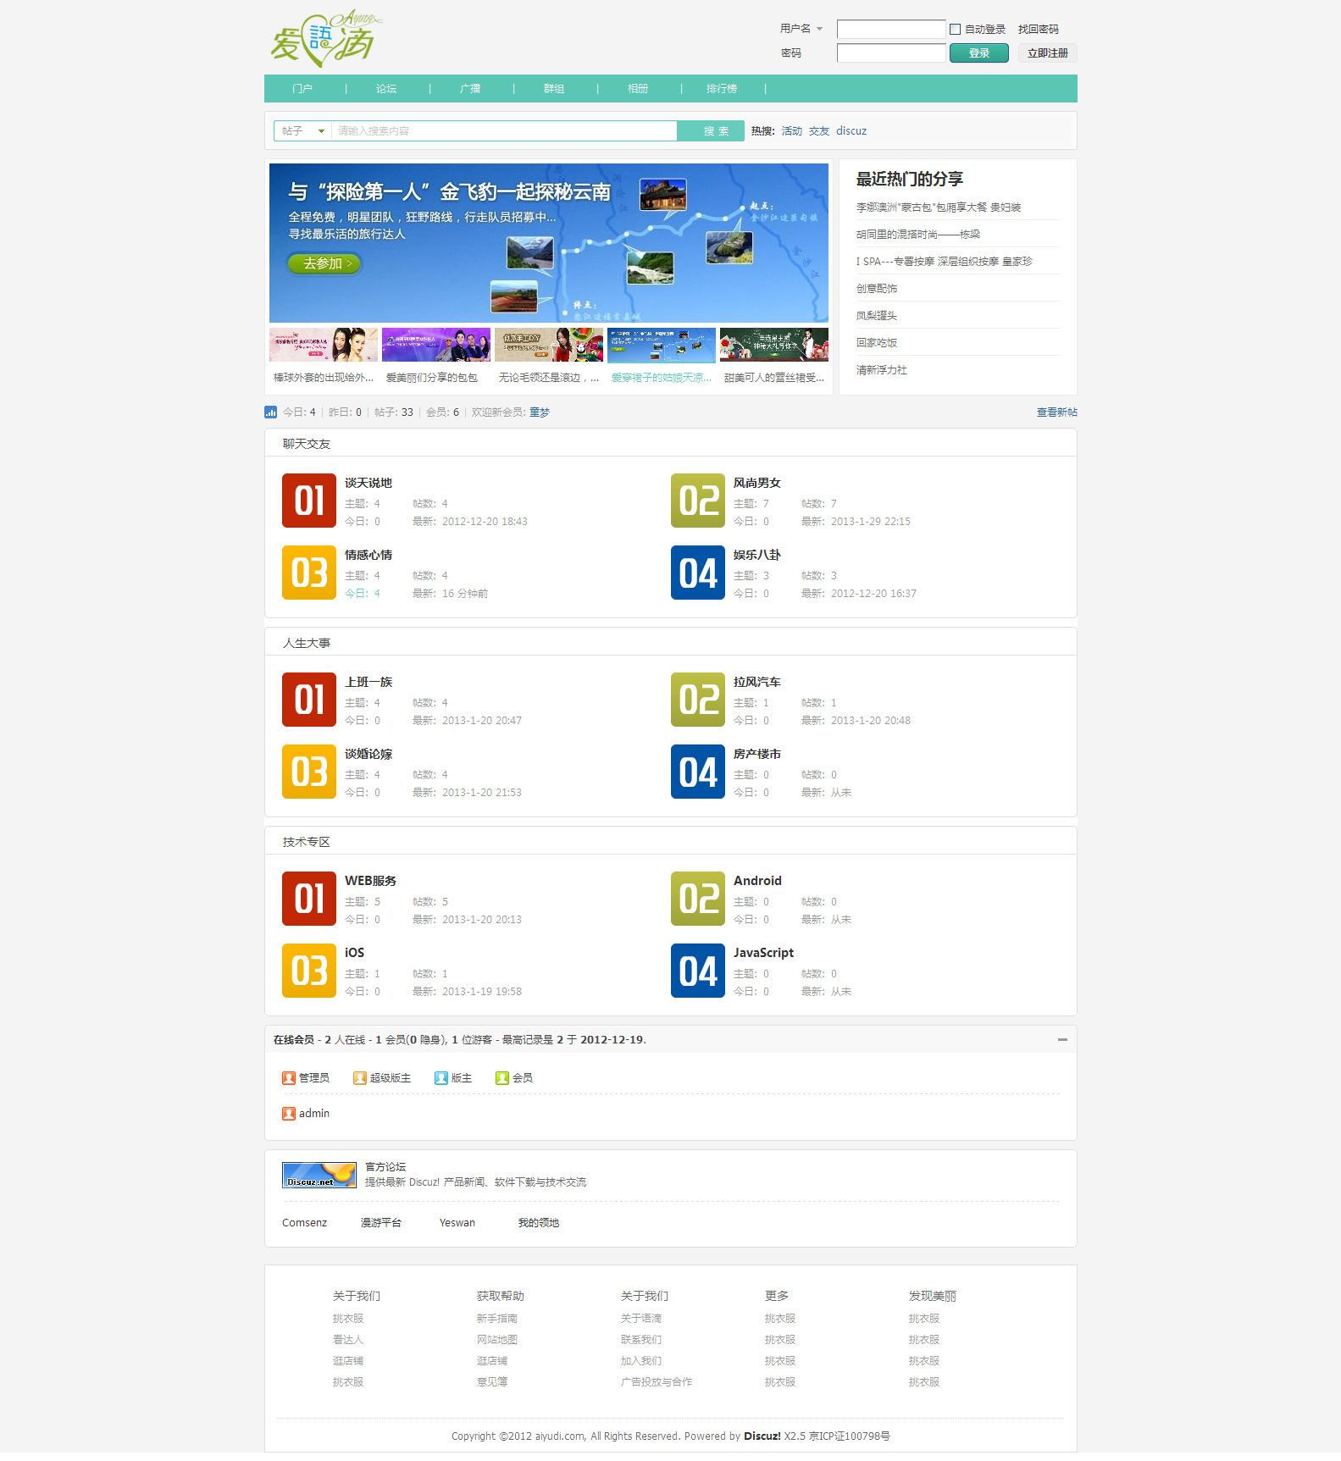Open the 02 icon beside Android

tap(698, 899)
